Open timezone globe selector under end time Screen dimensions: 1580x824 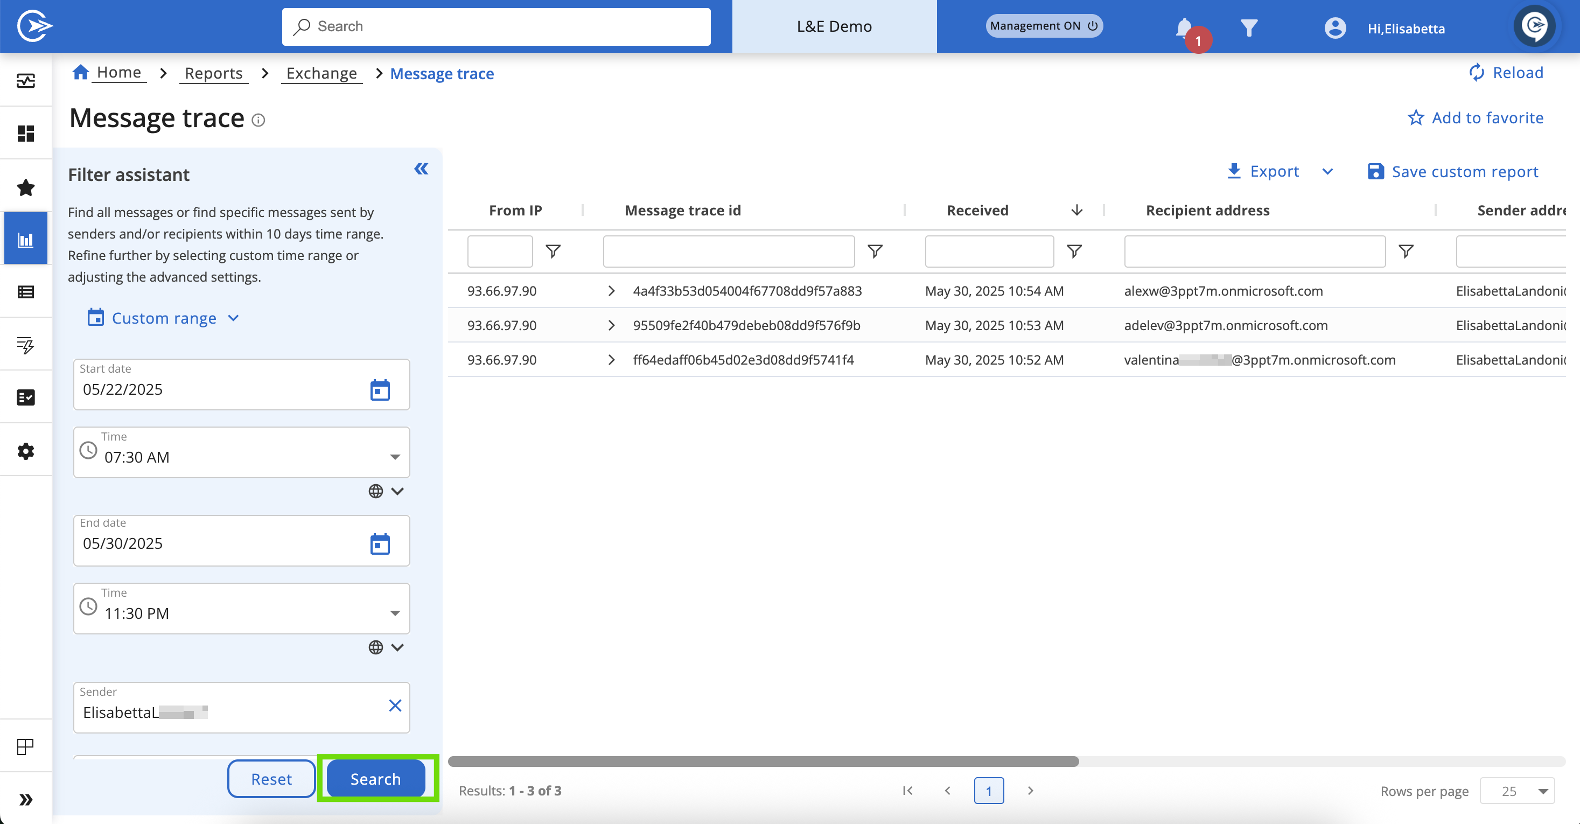[386, 647]
